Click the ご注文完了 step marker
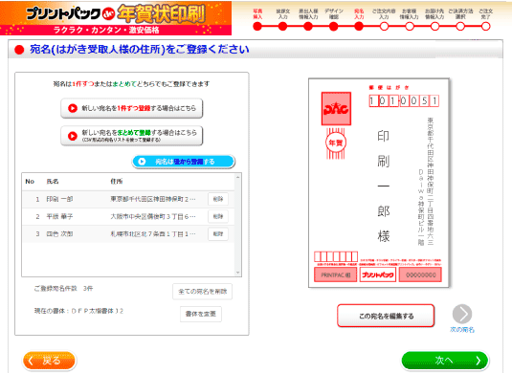The image size is (512, 373). (x=485, y=27)
